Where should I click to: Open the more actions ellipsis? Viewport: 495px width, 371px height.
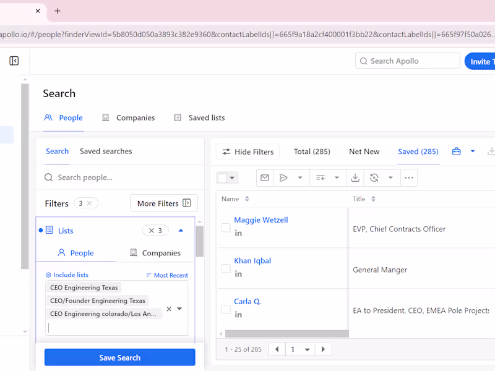pos(409,177)
